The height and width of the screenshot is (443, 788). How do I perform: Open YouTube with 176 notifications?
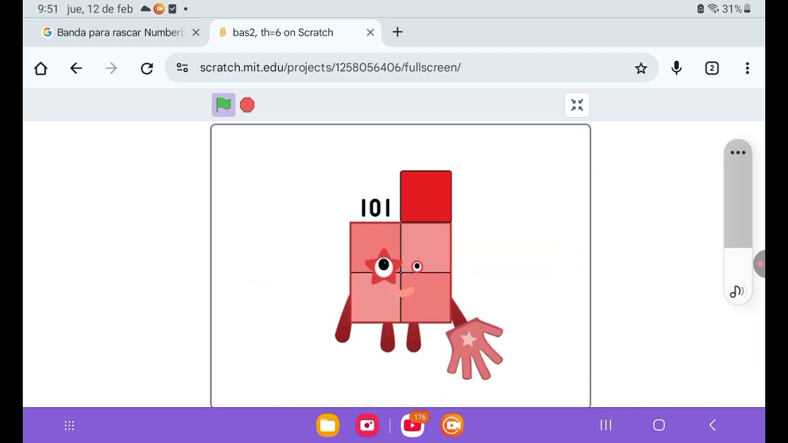click(x=413, y=425)
